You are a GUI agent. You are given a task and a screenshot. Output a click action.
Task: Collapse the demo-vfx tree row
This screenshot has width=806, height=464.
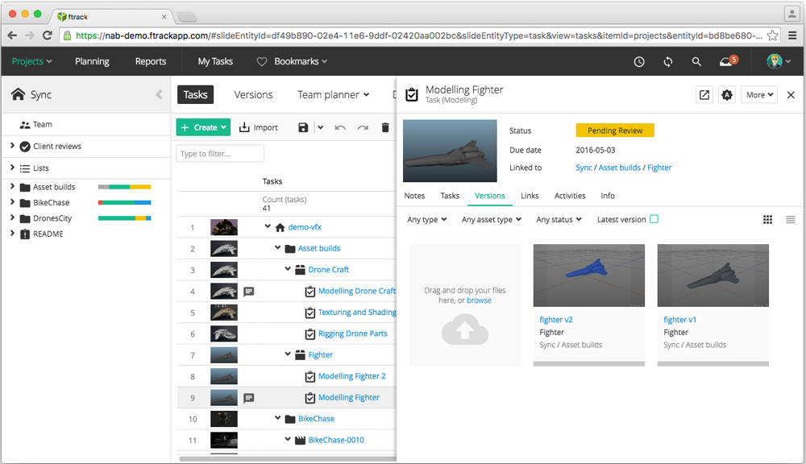click(268, 226)
